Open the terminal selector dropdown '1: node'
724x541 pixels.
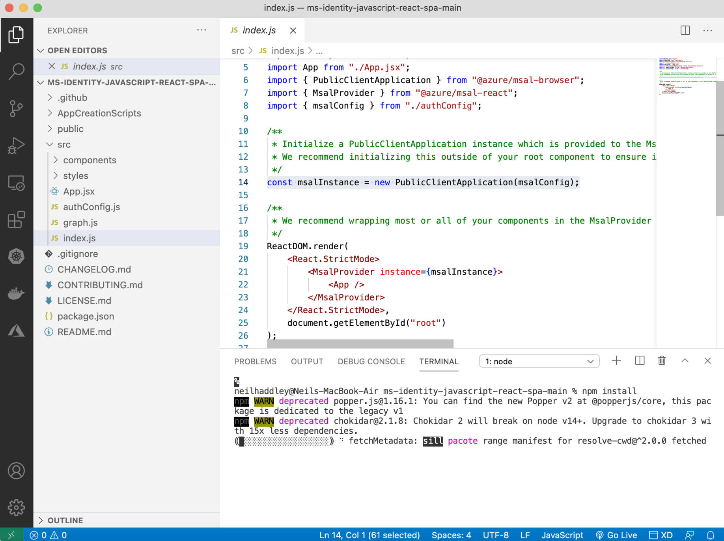point(539,361)
